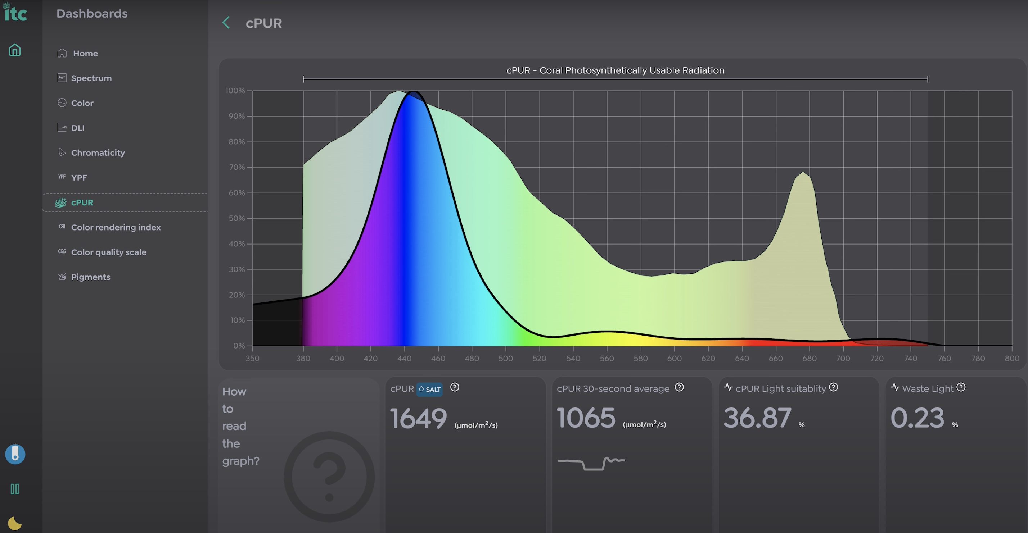The width and height of the screenshot is (1028, 533).
Task: Open help for cPUR Light suitability
Action: point(833,387)
